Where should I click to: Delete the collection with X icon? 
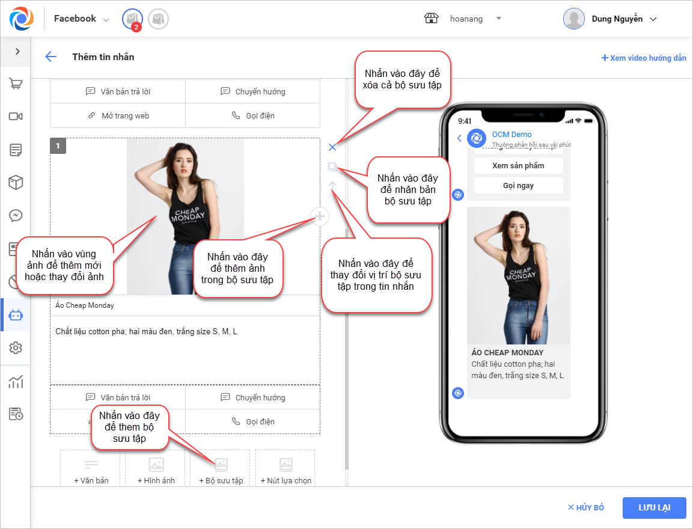pyautogui.click(x=333, y=147)
